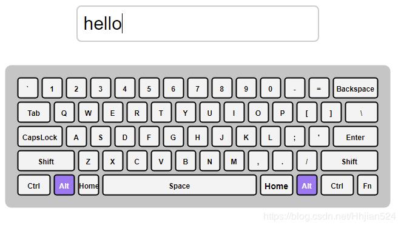The width and height of the screenshot is (401, 228).
Task: Click the right Shift key
Action: click(x=349, y=161)
